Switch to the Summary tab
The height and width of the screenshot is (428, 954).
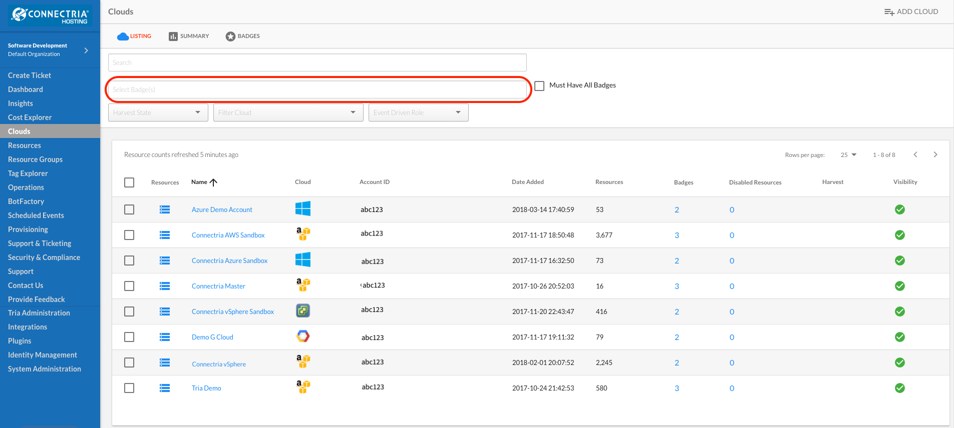coord(189,36)
